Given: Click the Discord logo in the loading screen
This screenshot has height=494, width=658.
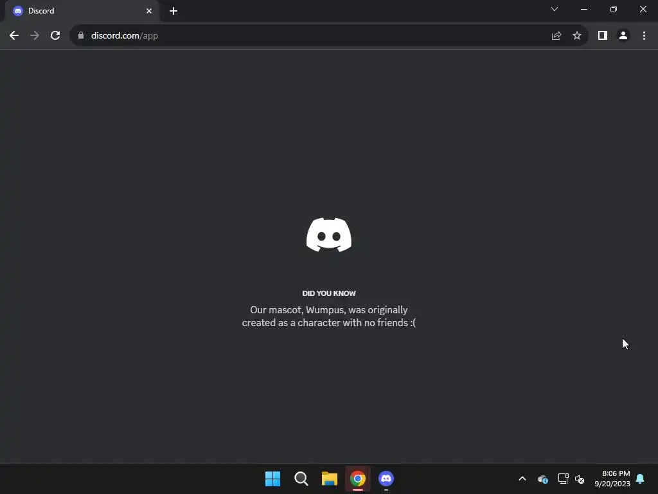Looking at the screenshot, I should (329, 235).
